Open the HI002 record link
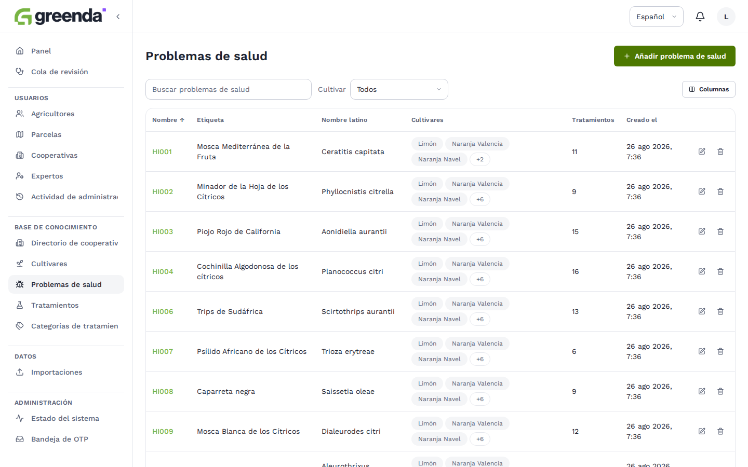This screenshot has height=467, width=748. click(x=163, y=191)
